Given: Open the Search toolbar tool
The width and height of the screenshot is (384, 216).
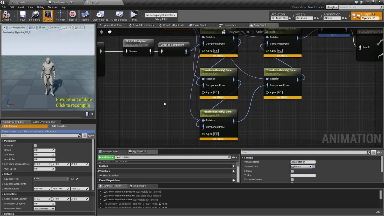Looking at the screenshot, I should pyautogui.click(x=85, y=16).
